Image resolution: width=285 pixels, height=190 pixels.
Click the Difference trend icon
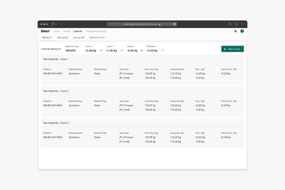click(162, 50)
